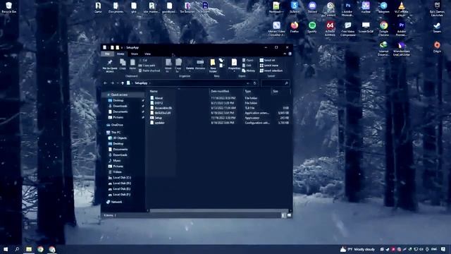The width and height of the screenshot is (451, 254).
Task: Switch to the Share ribbon tab
Action: [x=135, y=54]
